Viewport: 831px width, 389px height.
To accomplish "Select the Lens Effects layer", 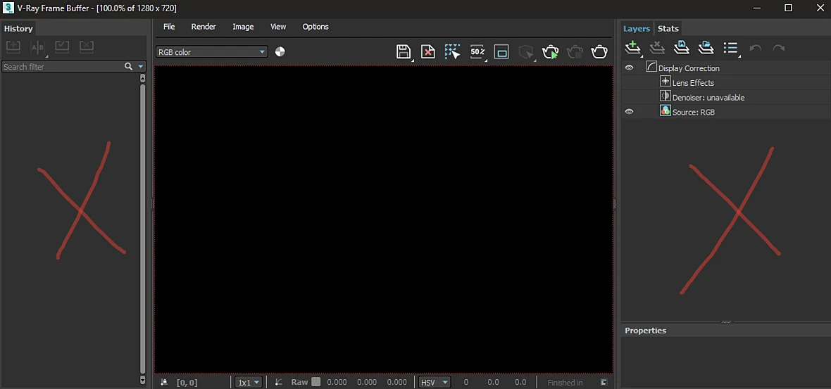I will [x=693, y=82].
